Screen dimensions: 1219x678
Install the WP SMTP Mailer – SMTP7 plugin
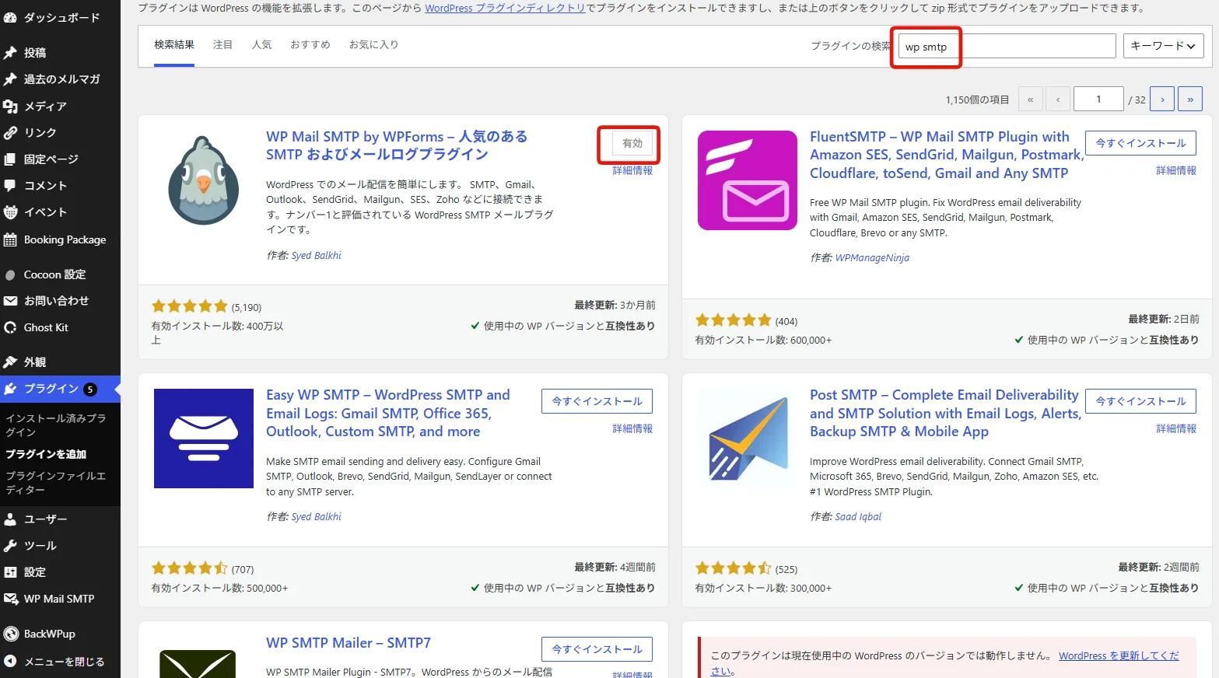click(x=597, y=649)
